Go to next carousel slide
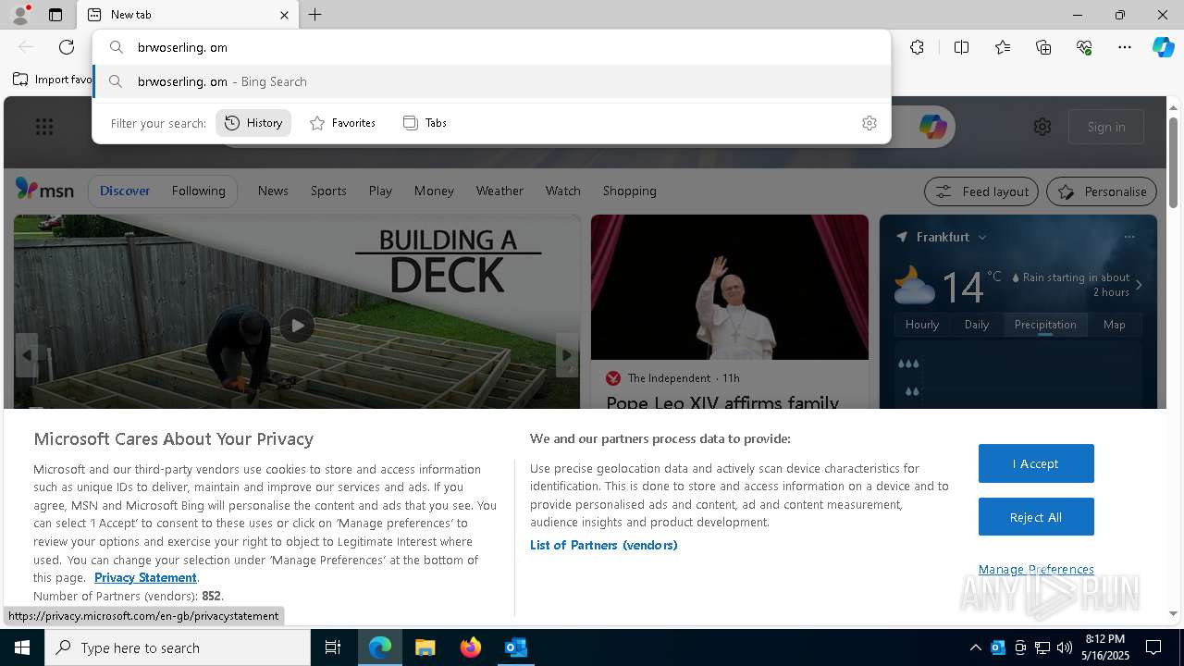The image size is (1184, 666). coord(567,355)
